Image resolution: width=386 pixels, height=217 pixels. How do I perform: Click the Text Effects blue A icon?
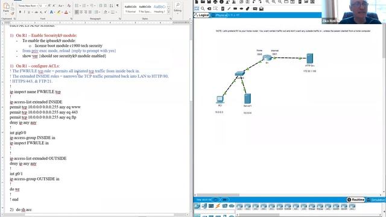[x=51, y=12]
